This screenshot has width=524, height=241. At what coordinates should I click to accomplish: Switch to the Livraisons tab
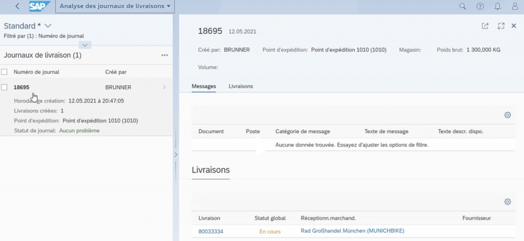(x=241, y=86)
